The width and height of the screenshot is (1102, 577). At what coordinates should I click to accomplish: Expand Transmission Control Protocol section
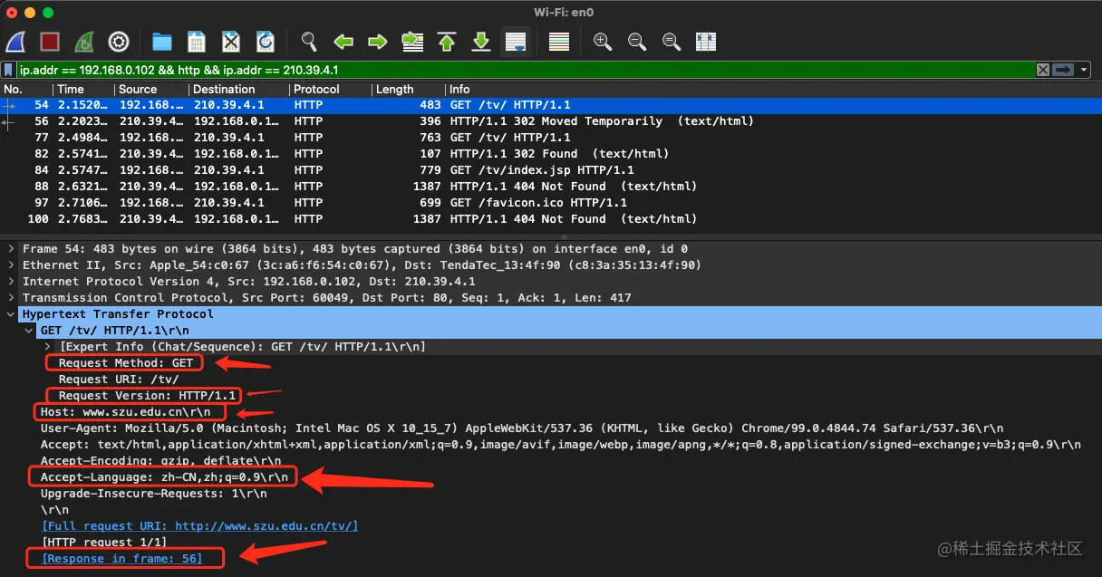(x=11, y=298)
